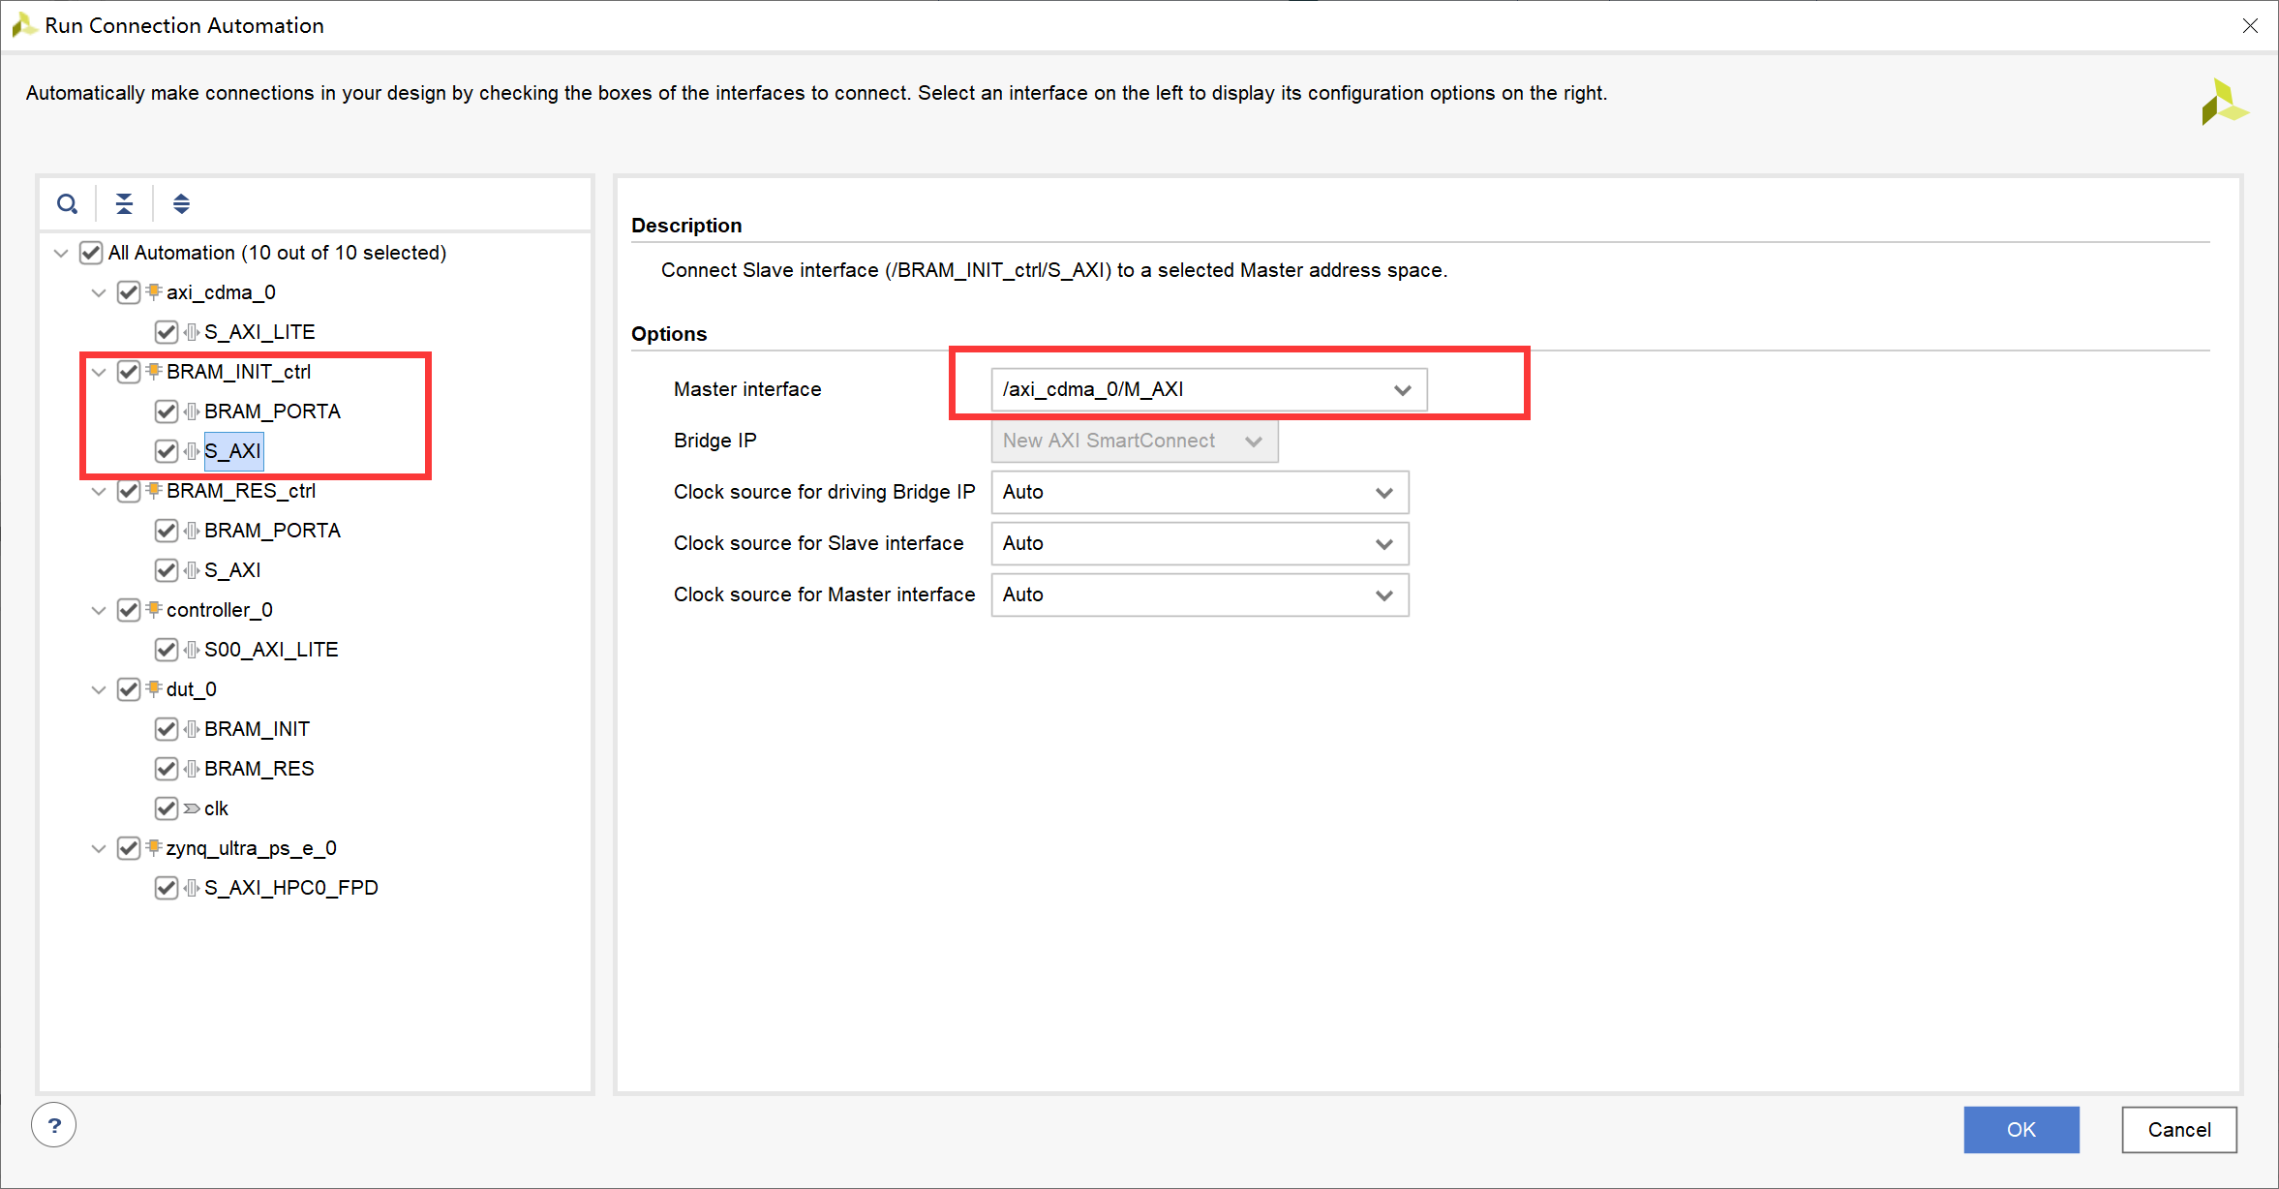Select the S00_AXI_LITE tree label
Image resolution: width=2279 pixels, height=1189 pixels.
click(x=271, y=650)
